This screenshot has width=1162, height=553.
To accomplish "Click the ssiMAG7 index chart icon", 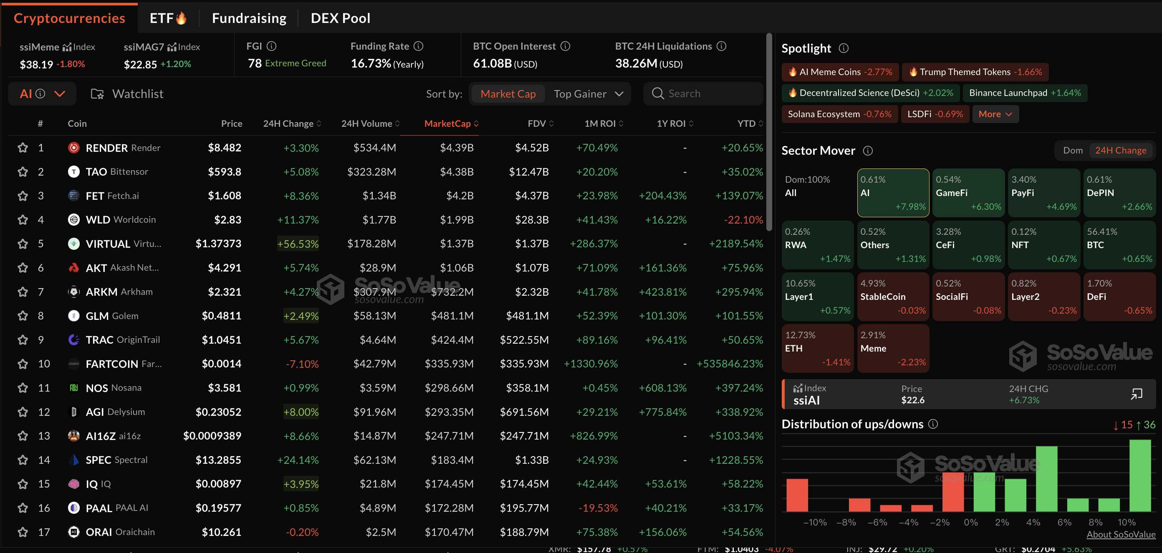I will pos(172,47).
